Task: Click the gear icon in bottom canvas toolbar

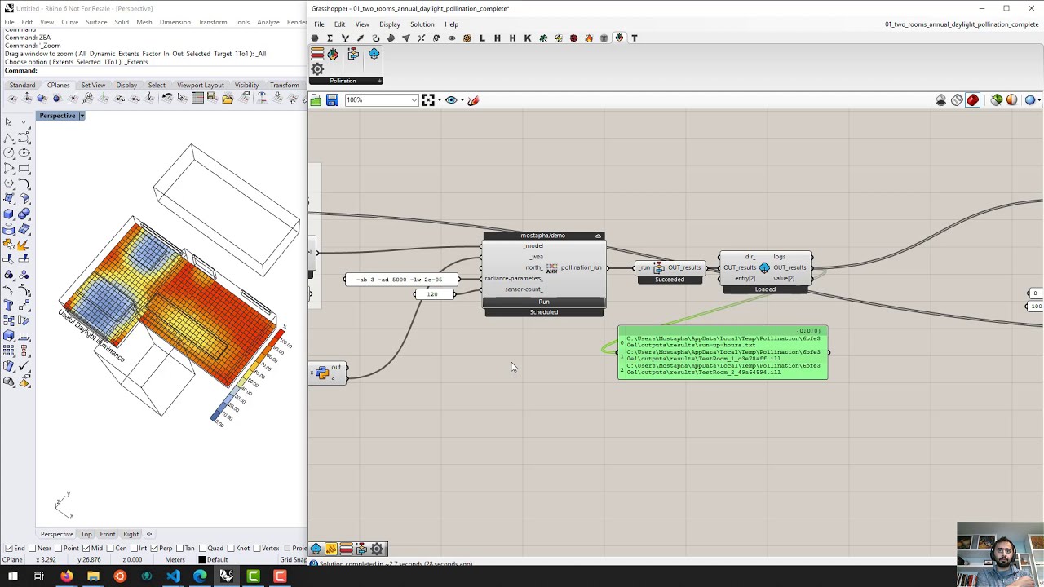Action: pos(377,549)
